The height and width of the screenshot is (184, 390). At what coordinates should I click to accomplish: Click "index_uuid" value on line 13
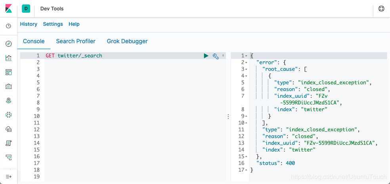coord(339,143)
